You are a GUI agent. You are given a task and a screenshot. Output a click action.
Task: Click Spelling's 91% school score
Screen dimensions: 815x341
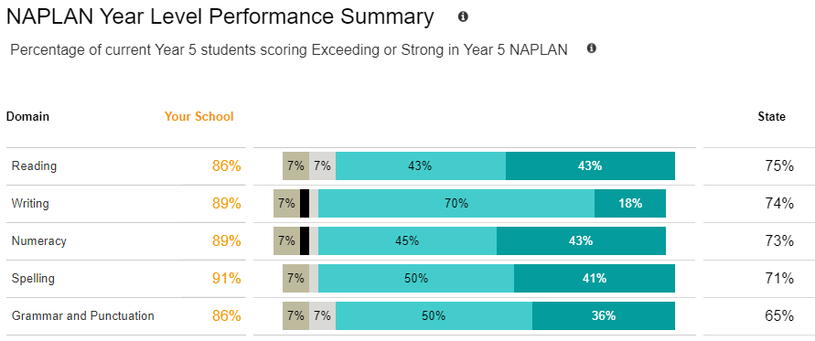pos(227,278)
